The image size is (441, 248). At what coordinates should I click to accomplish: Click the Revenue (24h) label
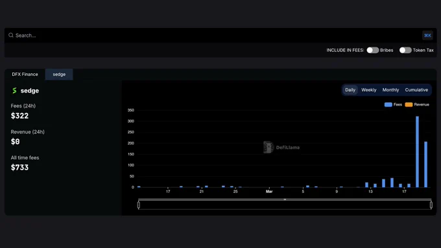(27, 131)
